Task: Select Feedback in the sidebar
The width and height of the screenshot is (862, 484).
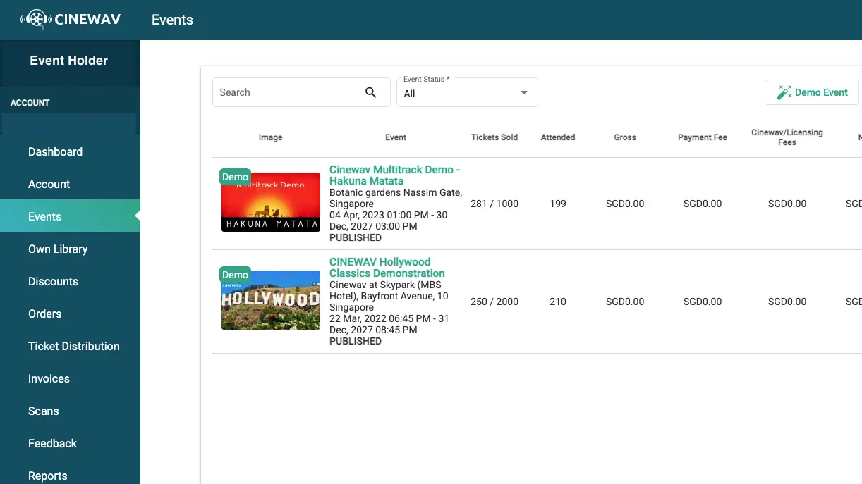Action: pos(52,443)
